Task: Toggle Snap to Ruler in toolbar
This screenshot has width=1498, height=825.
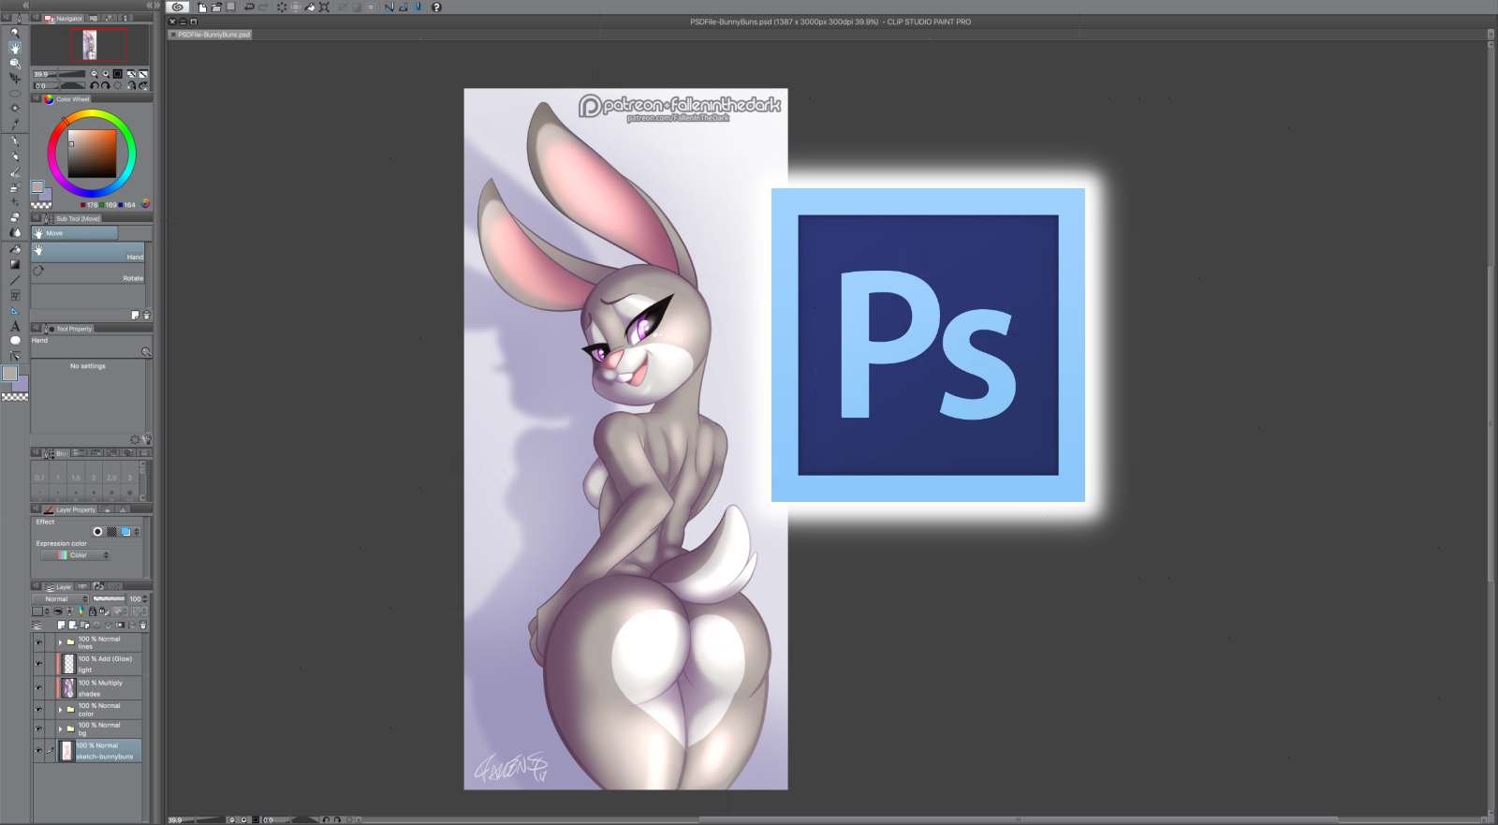Action: [389, 7]
